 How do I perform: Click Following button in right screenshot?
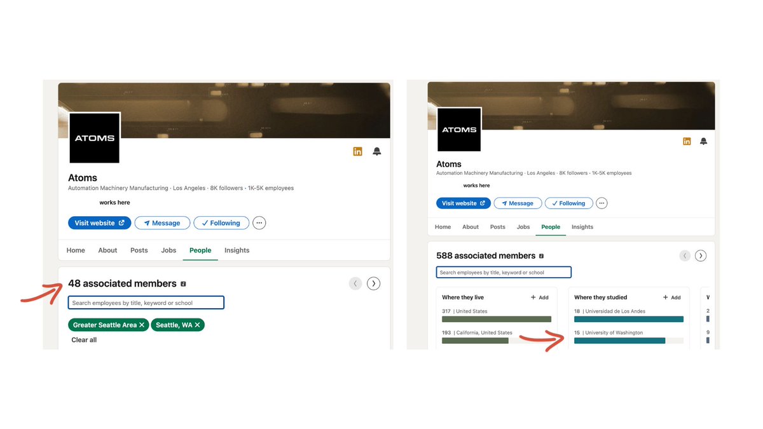click(569, 203)
